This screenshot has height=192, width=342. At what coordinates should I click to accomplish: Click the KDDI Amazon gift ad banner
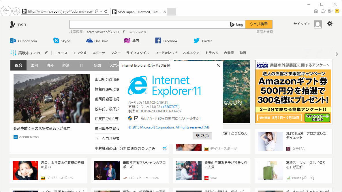[x=293, y=92]
